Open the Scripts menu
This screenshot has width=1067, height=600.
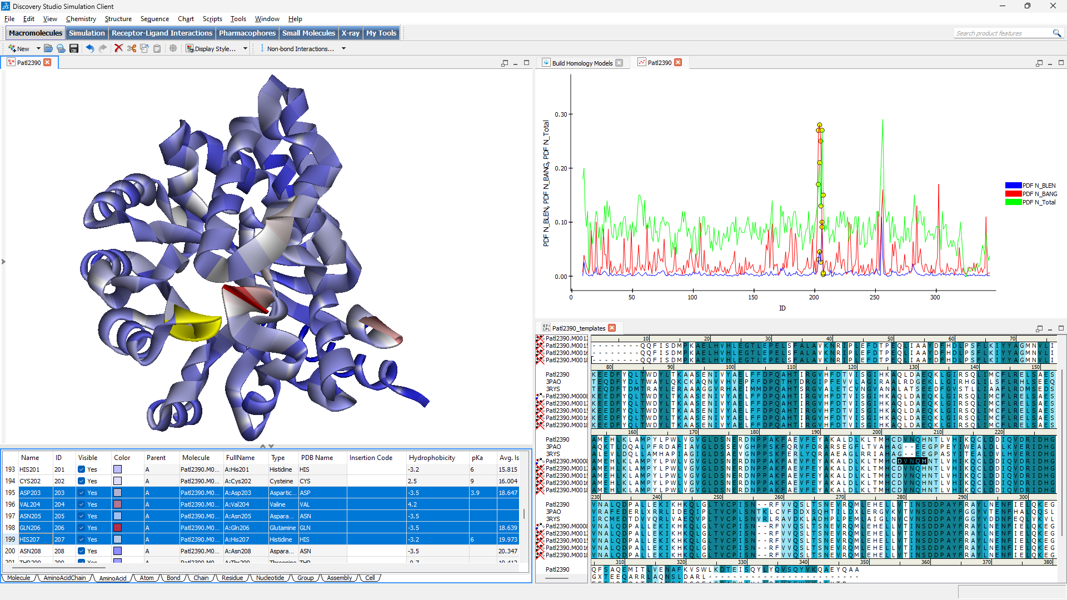212,19
